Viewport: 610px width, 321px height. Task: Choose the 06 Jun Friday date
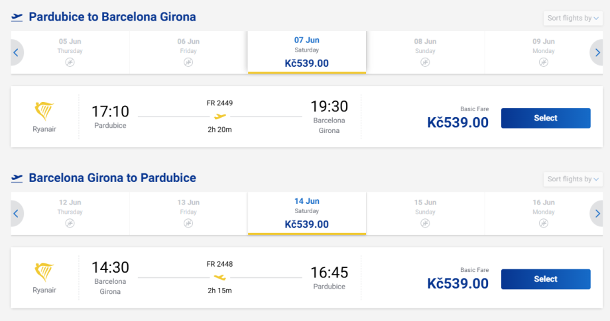(x=188, y=52)
